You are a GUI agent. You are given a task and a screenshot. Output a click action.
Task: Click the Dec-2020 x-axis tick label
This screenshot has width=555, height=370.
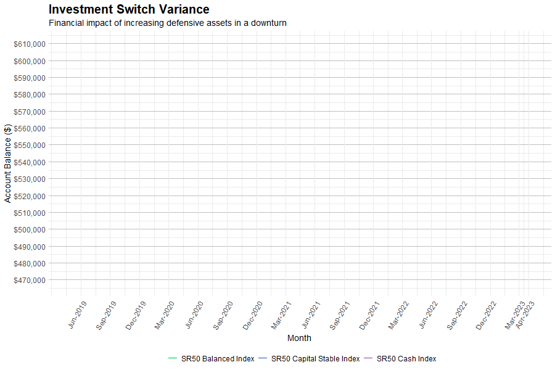[253, 314]
